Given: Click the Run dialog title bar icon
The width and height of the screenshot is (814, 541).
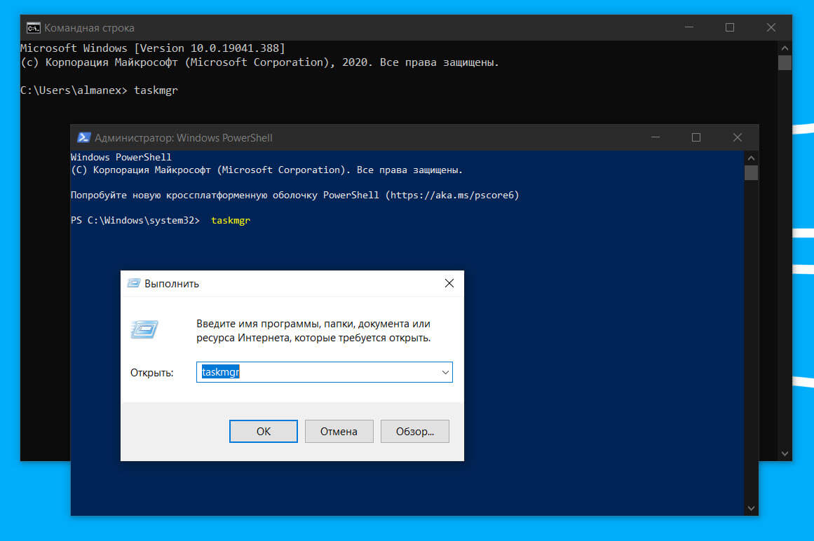Looking at the screenshot, I should (x=133, y=284).
